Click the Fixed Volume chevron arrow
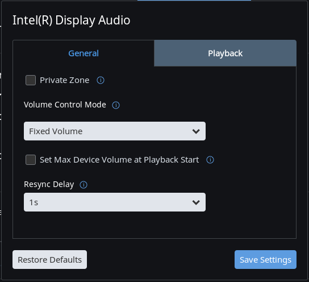Image resolution: width=309 pixels, height=282 pixels. pyautogui.click(x=196, y=131)
